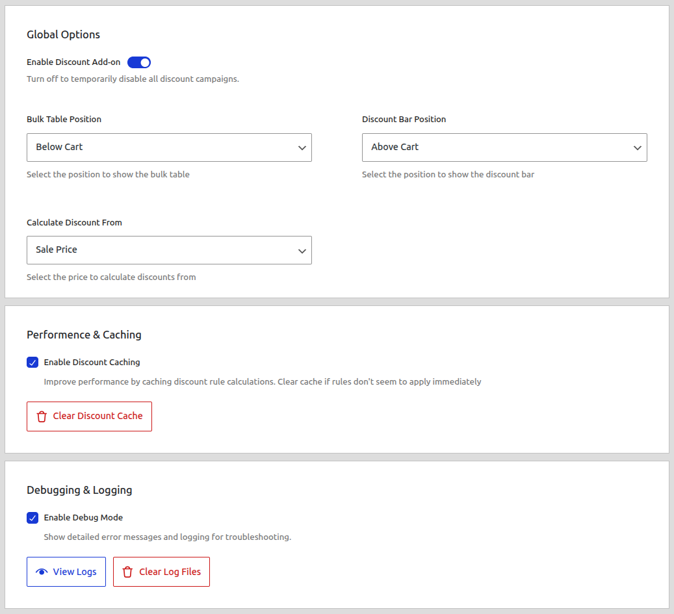The width and height of the screenshot is (674, 614).
Task: Open the Calculate Discount From dropdown
Action: click(169, 250)
